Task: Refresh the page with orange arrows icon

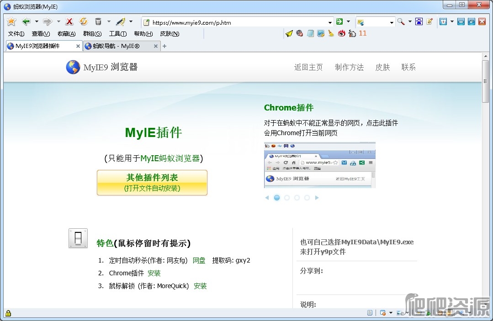Action: point(83,21)
